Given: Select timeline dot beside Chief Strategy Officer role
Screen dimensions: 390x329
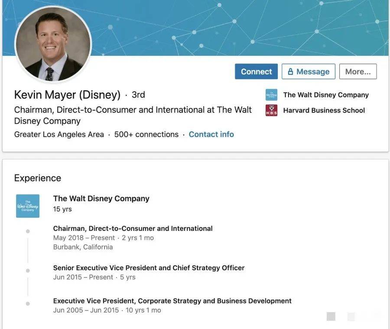Looking at the screenshot, I should click(x=28, y=271).
